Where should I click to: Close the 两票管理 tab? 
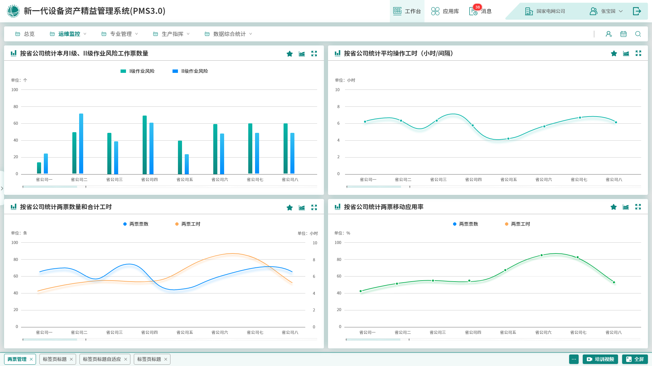tap(31, 359)
